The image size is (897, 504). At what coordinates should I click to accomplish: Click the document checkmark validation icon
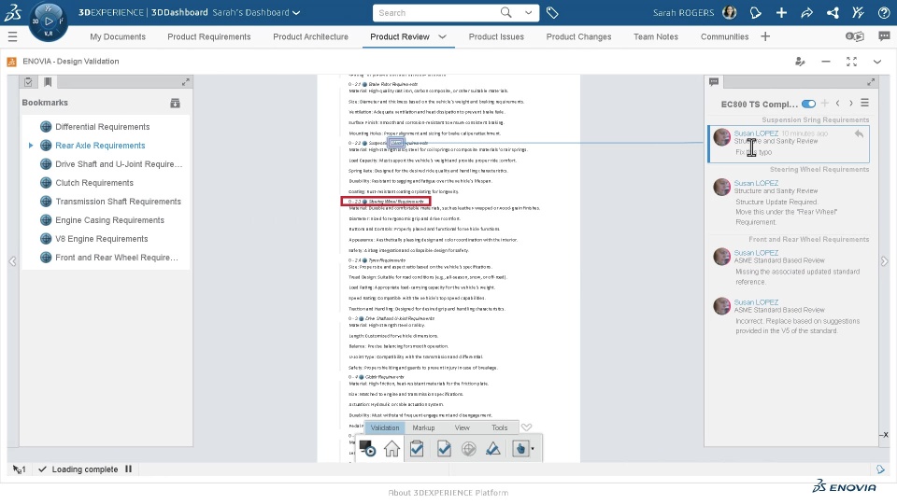click(x=443, y=449)
